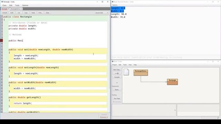221x124 pixels.
Task: Open the Class menu in the editor
Action: (x=4, y=6)
